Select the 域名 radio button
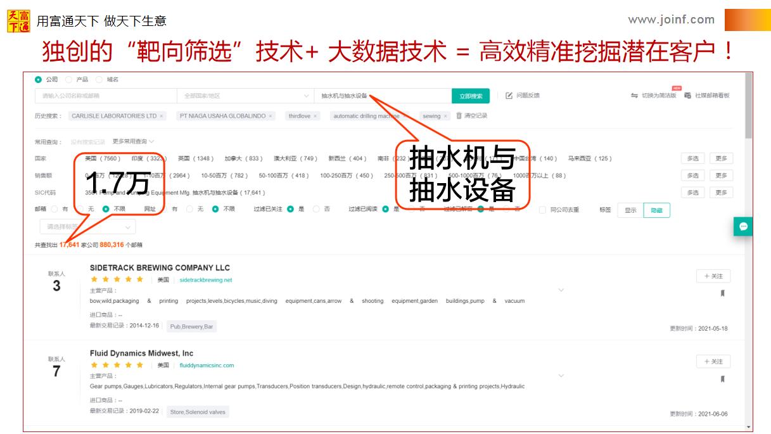This screenshot has height=434, width=771. 99,80
